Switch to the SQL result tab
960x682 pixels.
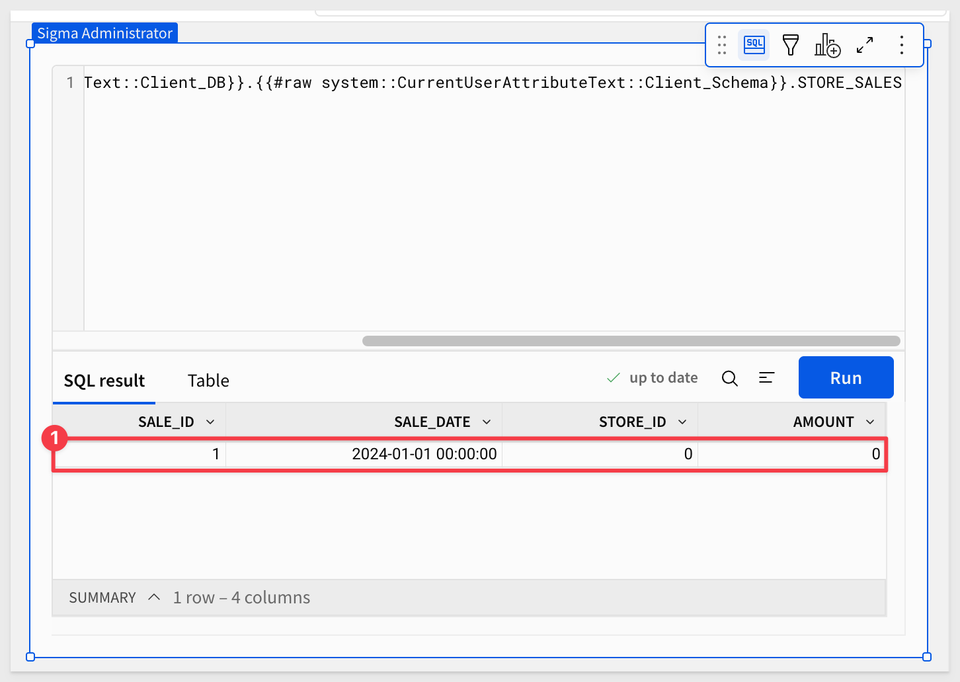pyautogui.click(x=104, y=381)
